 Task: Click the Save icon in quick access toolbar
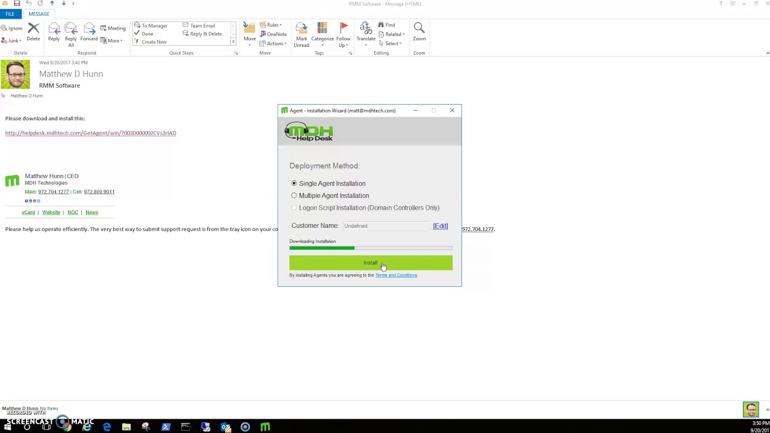point(17,4)
